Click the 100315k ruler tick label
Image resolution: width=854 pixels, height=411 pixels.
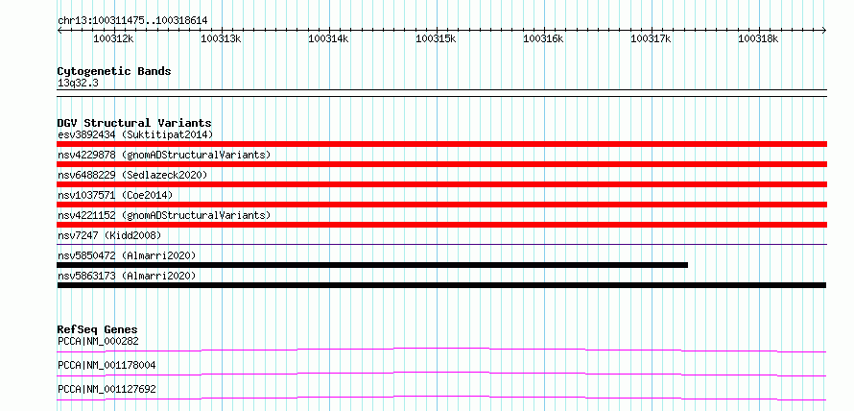(436, 38)
